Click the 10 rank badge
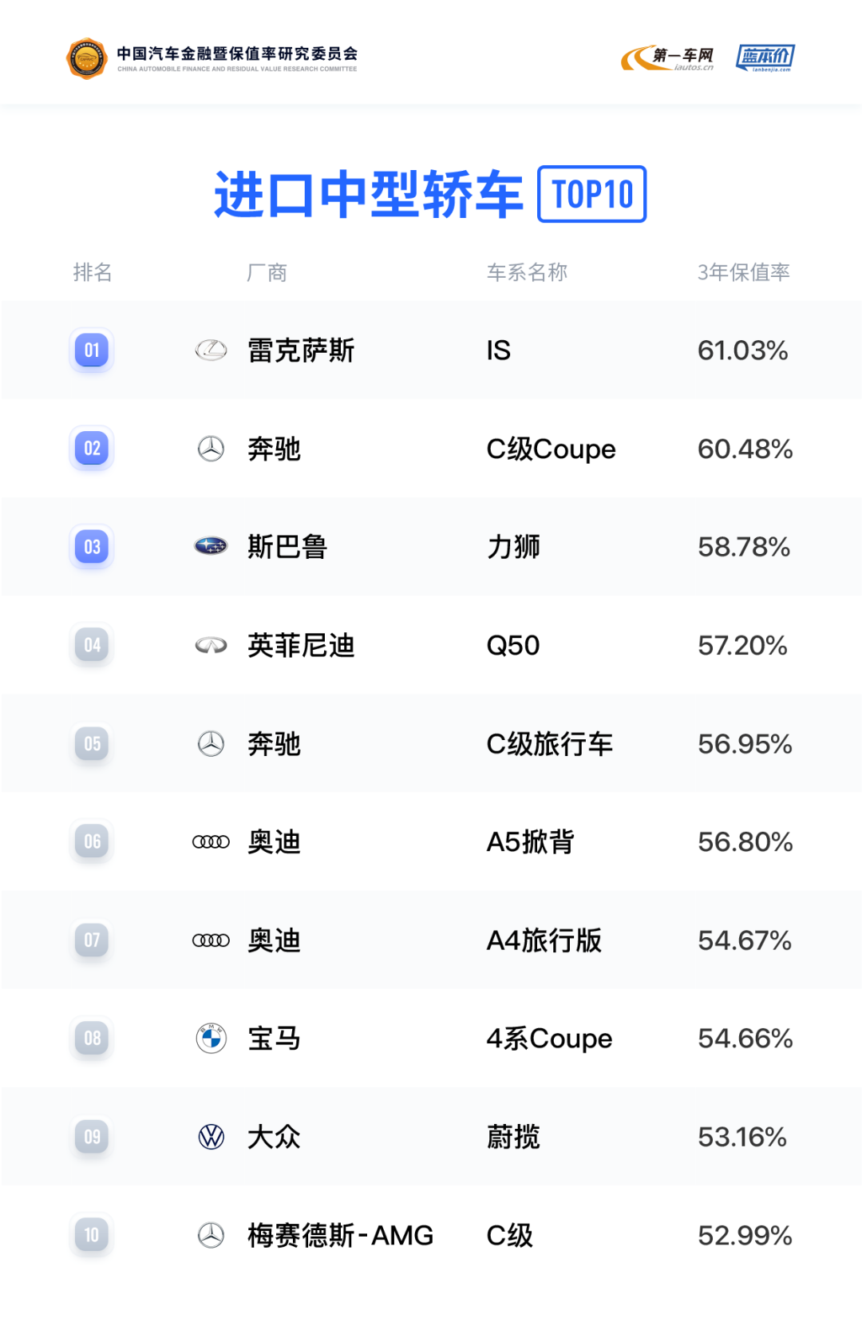The width and height of the screenshot is (862, 1326). click(92, 1235)
